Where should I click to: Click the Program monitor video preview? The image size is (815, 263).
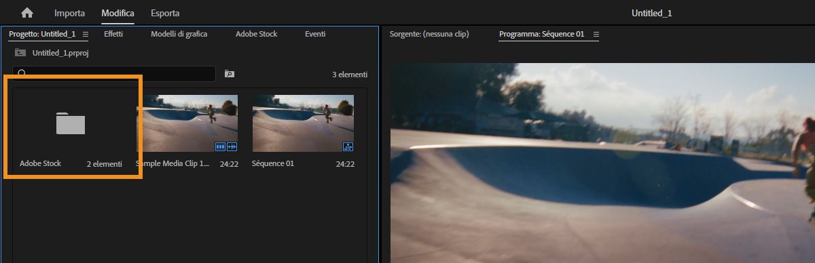tap(602, 163)
